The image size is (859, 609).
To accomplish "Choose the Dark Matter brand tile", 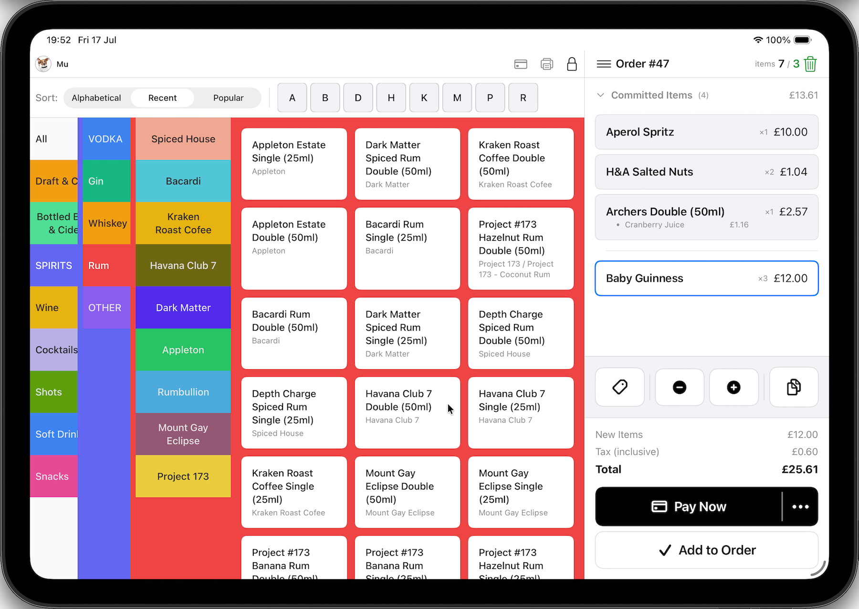I will tap(183, 307).
